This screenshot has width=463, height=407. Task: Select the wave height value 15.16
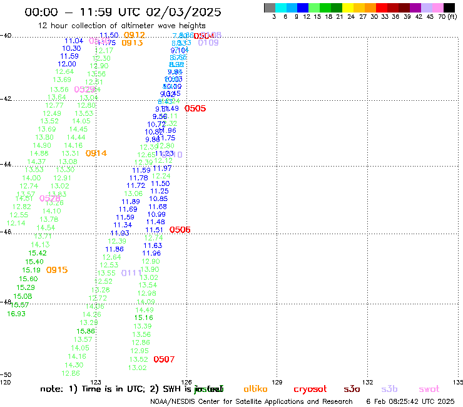click(x=143, y=317)
